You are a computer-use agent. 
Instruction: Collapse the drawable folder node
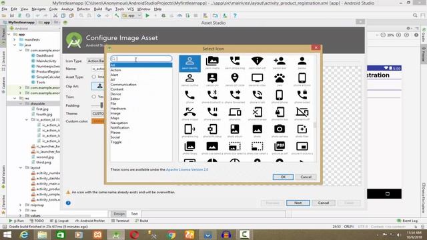click(21, 104)
